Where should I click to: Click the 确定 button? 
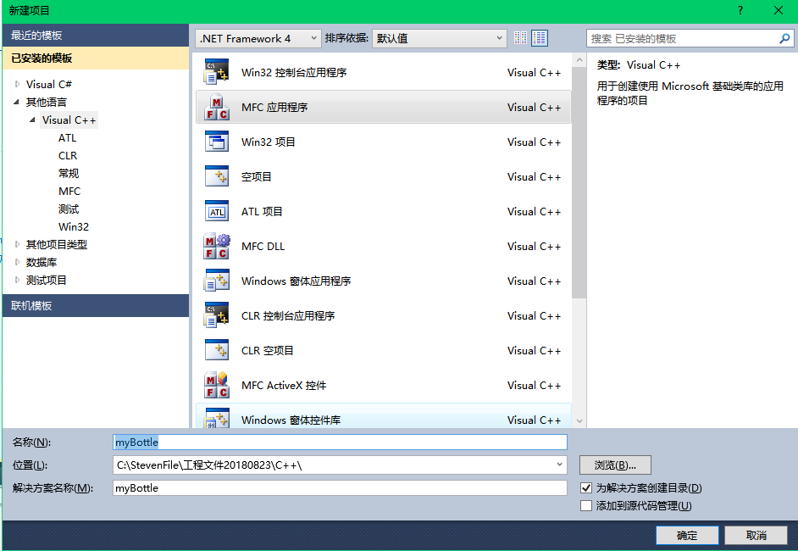click(687, 535)
